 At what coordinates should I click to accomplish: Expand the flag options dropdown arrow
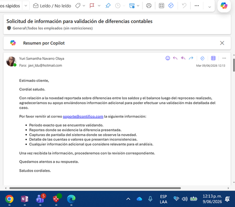(99, 6)
